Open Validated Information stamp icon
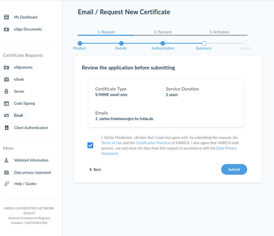The image size is (274, 236). point(6,160)
